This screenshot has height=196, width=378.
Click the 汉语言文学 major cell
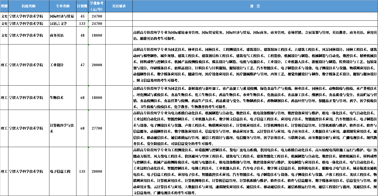(x=63, y=24)
